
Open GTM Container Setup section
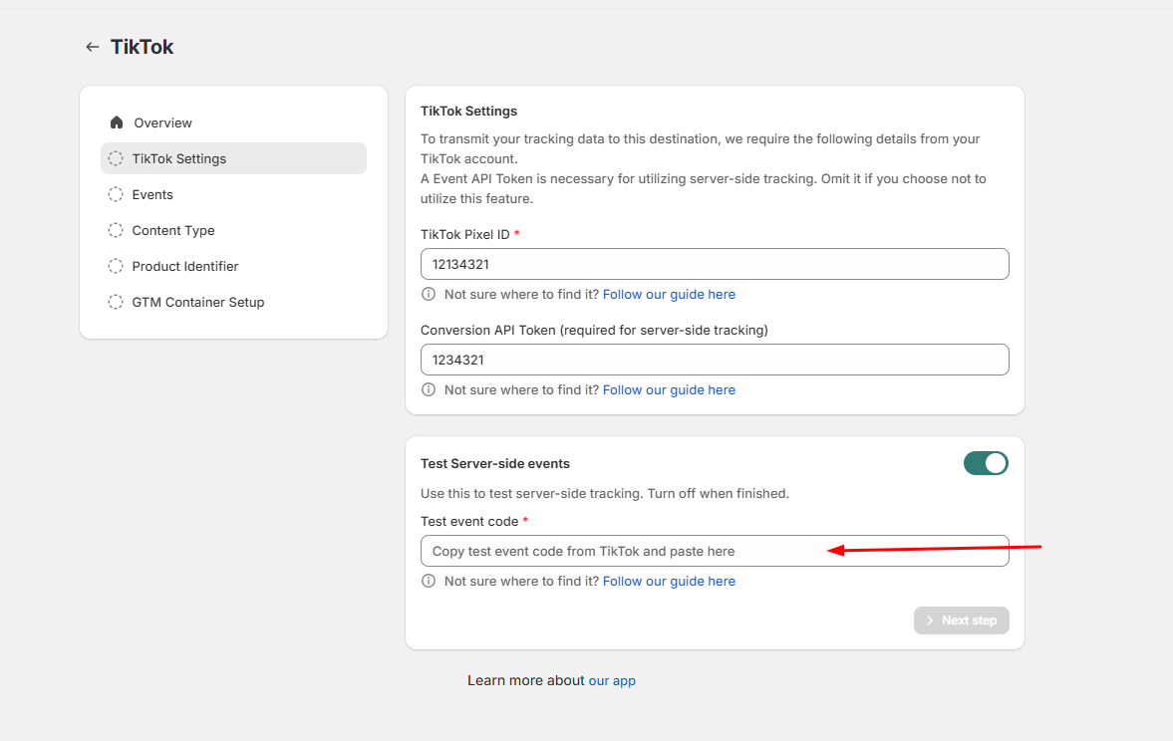pos(198,302)
